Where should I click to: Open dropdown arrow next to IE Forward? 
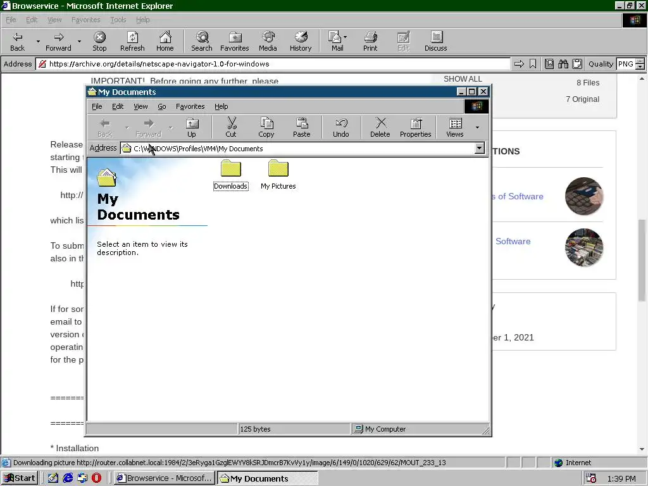point(79,41)
